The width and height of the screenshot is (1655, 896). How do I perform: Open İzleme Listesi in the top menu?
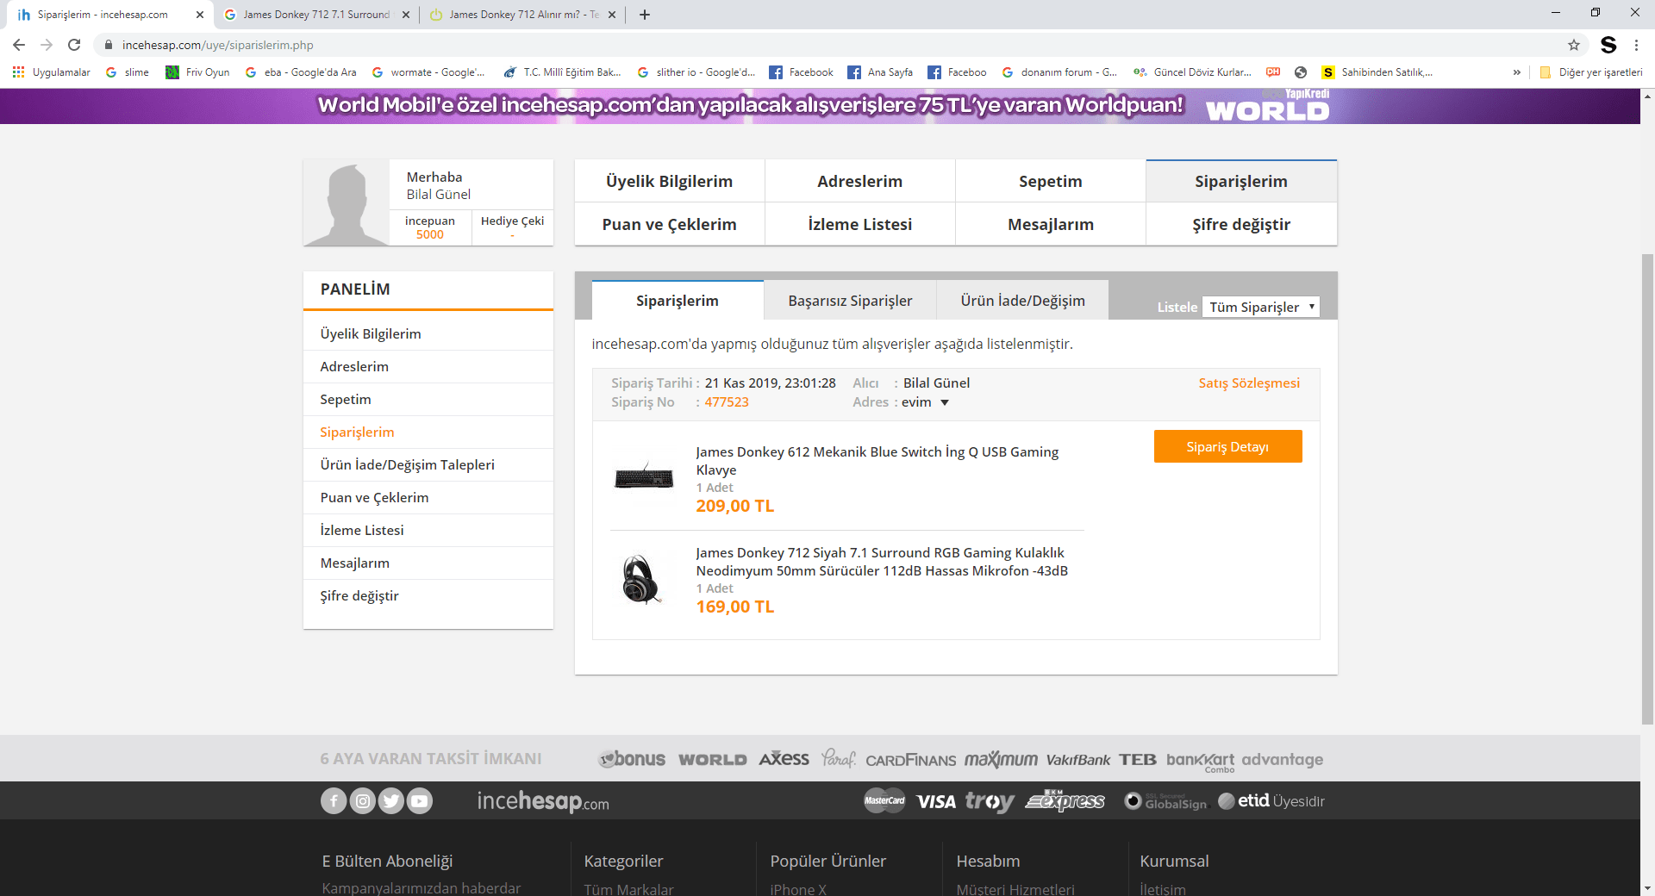(x=860, y=224)
